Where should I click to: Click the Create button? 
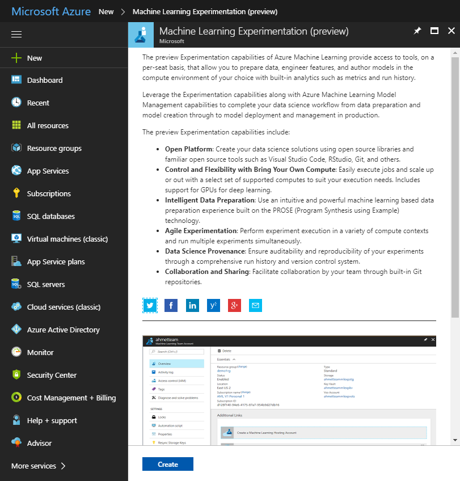click(x=167, y=463)
